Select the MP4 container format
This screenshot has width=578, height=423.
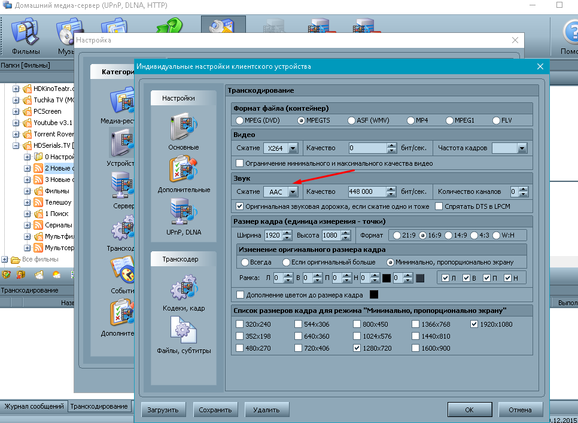tap(411, 120)
